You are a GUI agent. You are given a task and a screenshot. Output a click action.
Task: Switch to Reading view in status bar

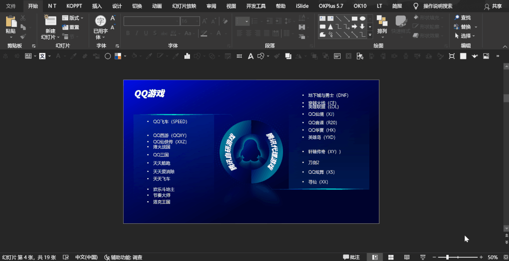[x=407, y=257]
